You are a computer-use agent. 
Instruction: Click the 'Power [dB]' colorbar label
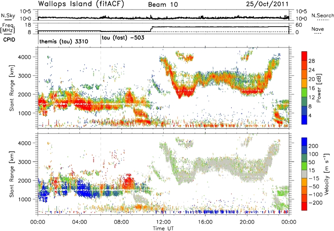click(x=319, y=88)
